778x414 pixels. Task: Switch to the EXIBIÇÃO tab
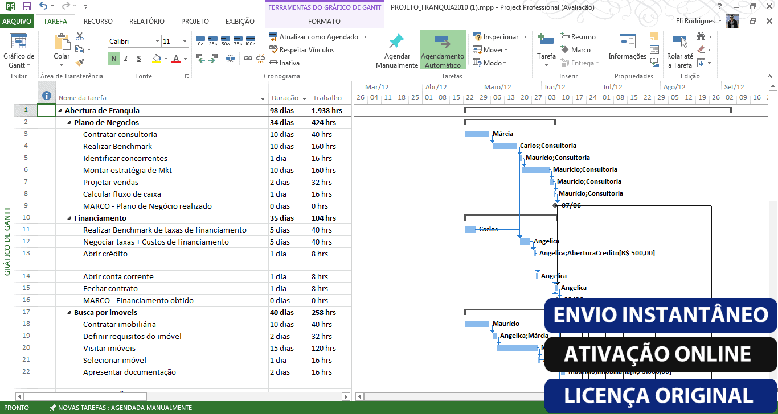[x=240, y=22]
